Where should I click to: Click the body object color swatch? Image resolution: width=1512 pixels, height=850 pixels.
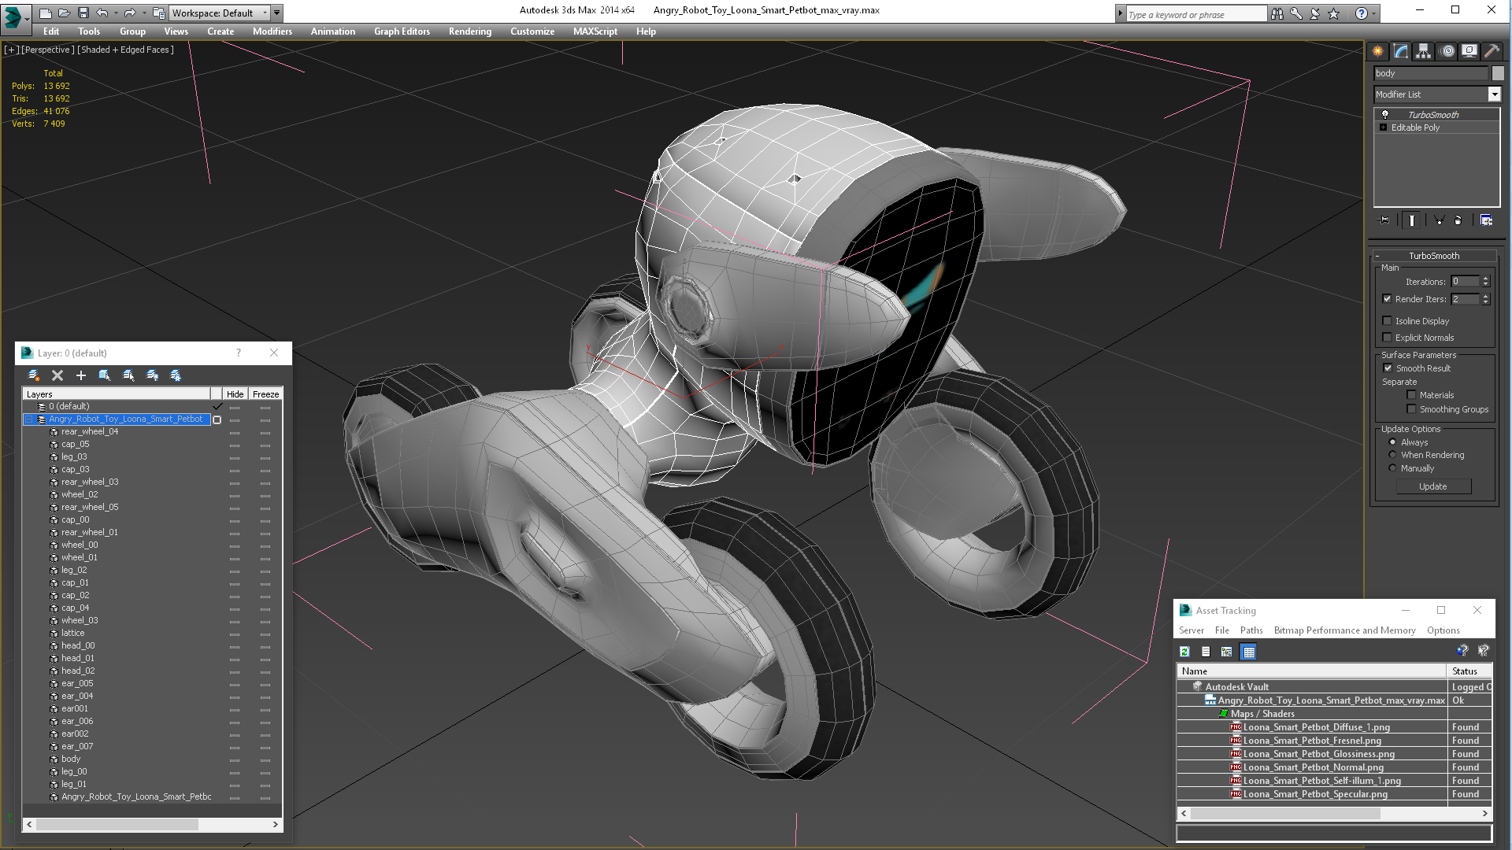(1498, 73)
